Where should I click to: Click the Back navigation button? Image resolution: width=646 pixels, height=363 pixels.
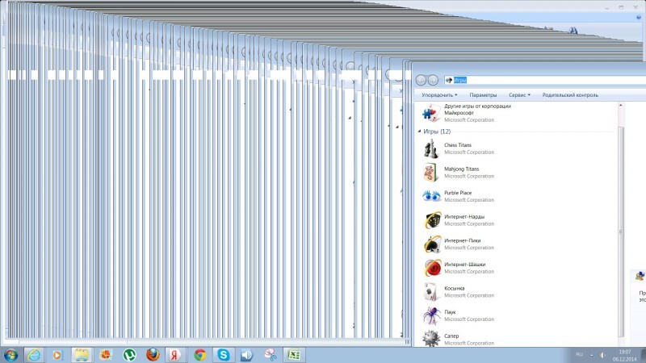[x=421, y=80]
